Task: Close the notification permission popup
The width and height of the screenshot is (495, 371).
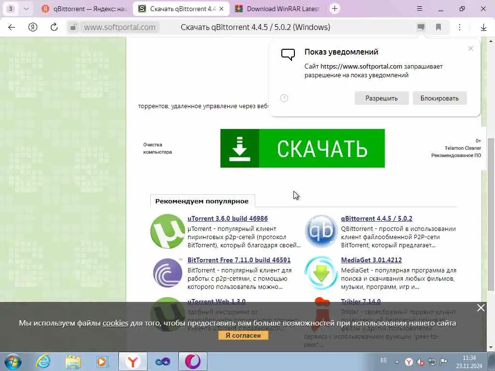Action: pyautogui.click(x=471, y=48)
